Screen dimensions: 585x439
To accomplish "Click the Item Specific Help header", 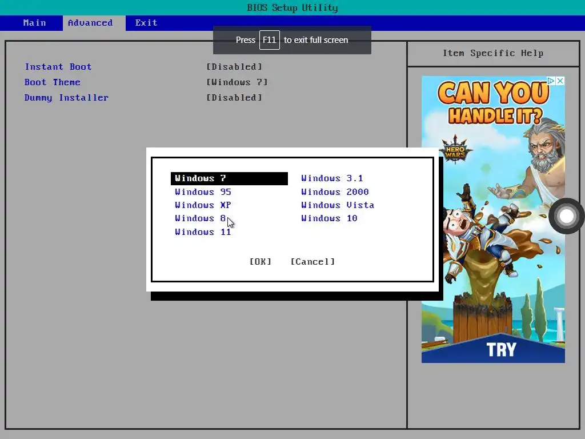I will [x=493, y=53].
